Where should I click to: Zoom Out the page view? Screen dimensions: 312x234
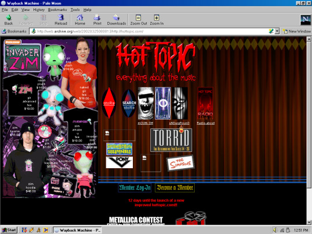click(139, 20)
